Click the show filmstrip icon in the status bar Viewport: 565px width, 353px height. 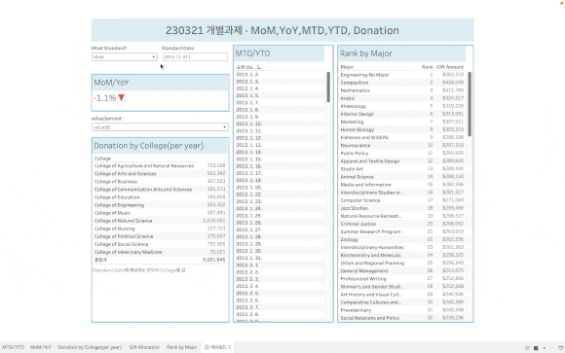coord(527,348)
